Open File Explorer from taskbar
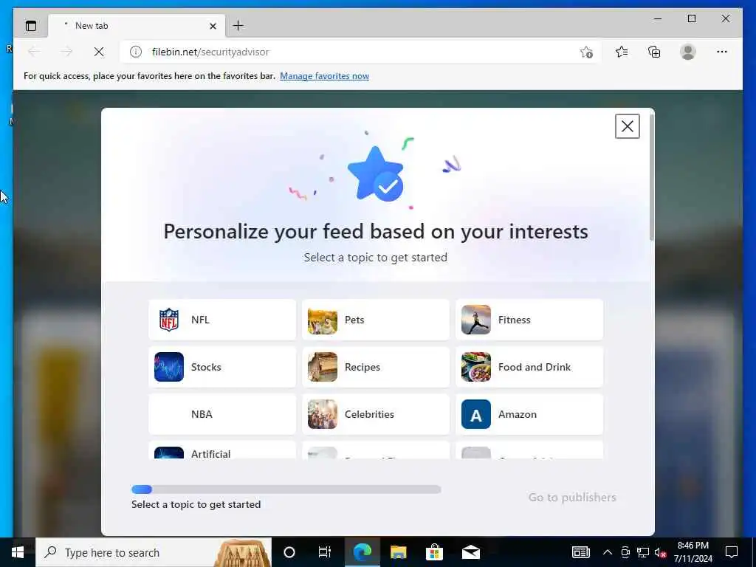 (398, 552)
